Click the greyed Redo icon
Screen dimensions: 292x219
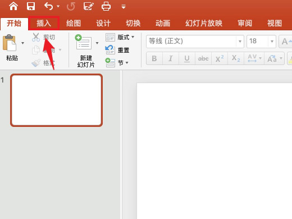pos(71,6)
